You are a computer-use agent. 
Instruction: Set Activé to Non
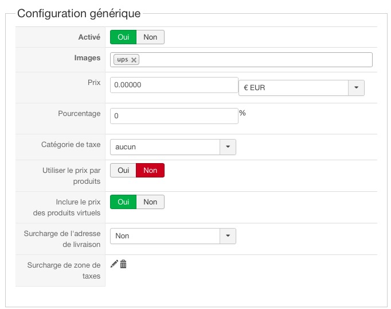point(150,37)
